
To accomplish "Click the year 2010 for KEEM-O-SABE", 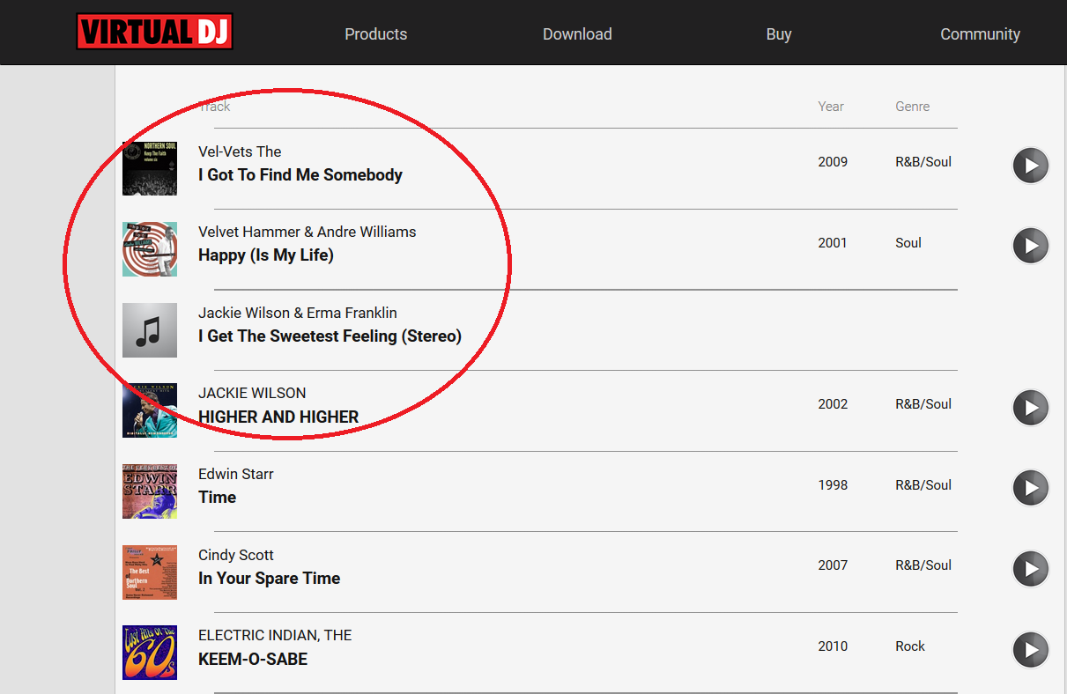I will pyautogui.click(x=833, y=646).
